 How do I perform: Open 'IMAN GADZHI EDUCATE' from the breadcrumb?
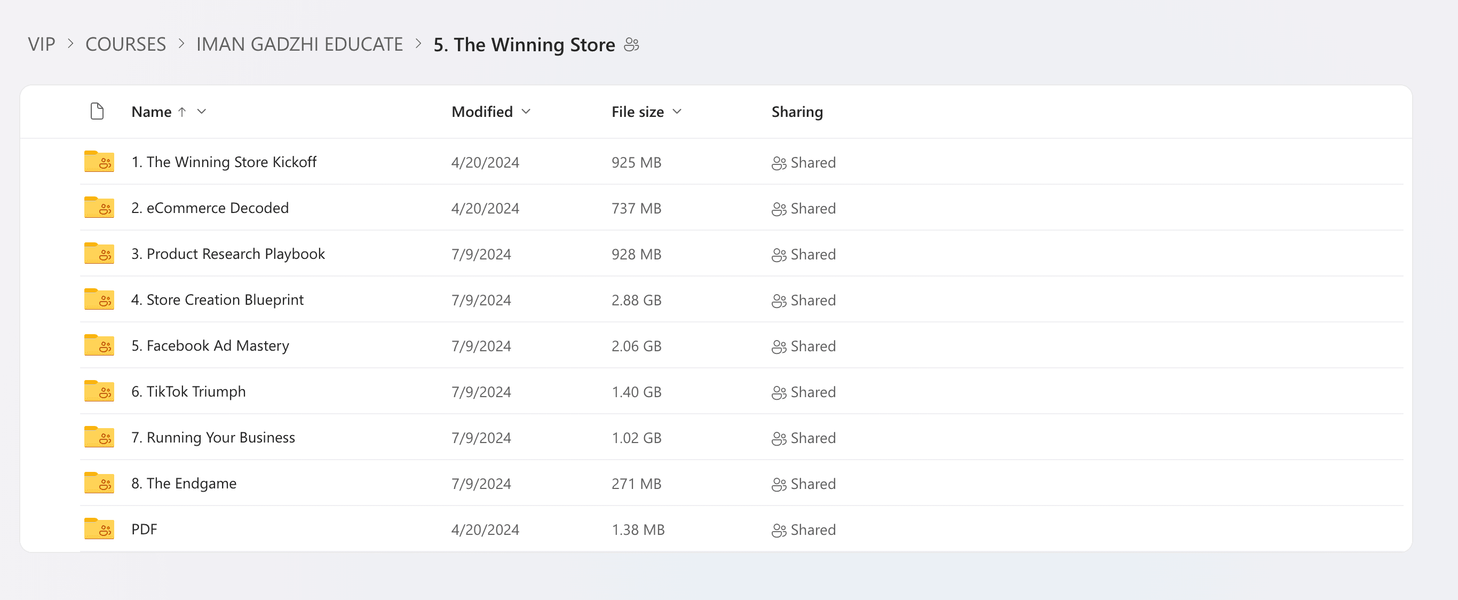(300, 44)
